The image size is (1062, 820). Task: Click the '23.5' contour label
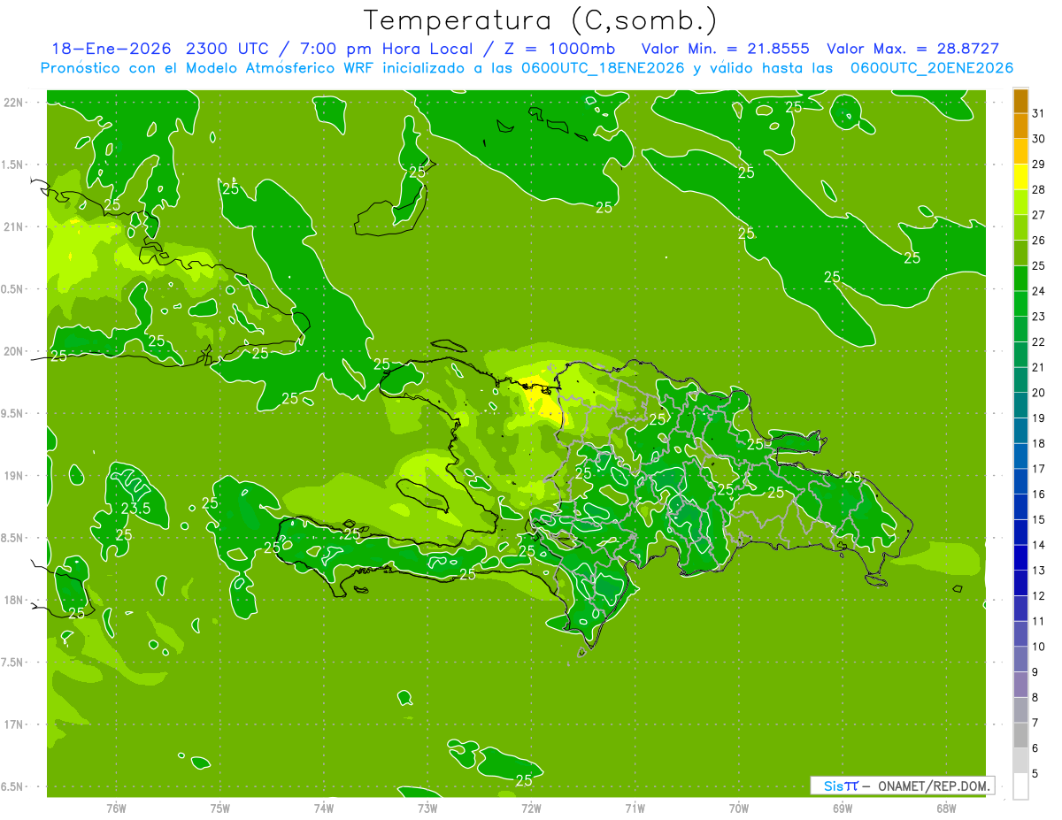(x=135, y=509)
